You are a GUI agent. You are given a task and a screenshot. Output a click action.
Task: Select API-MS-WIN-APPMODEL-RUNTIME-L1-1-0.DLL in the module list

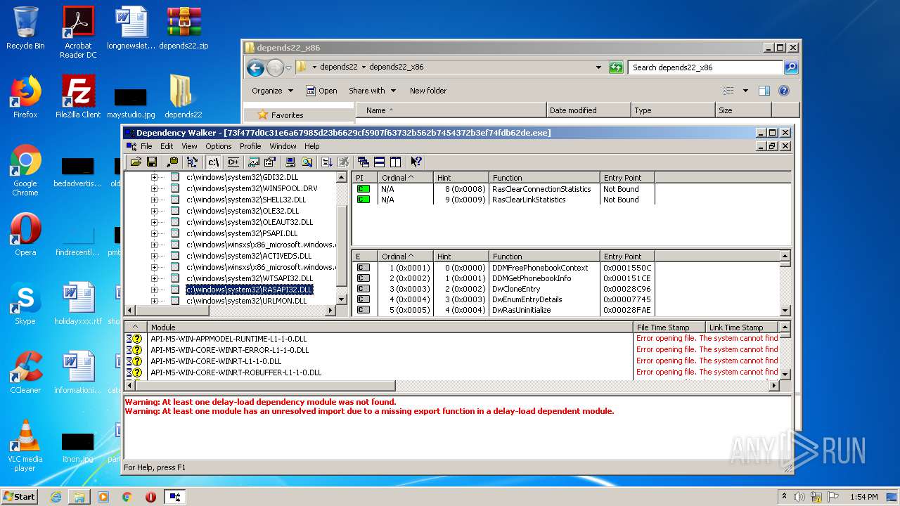229,339
